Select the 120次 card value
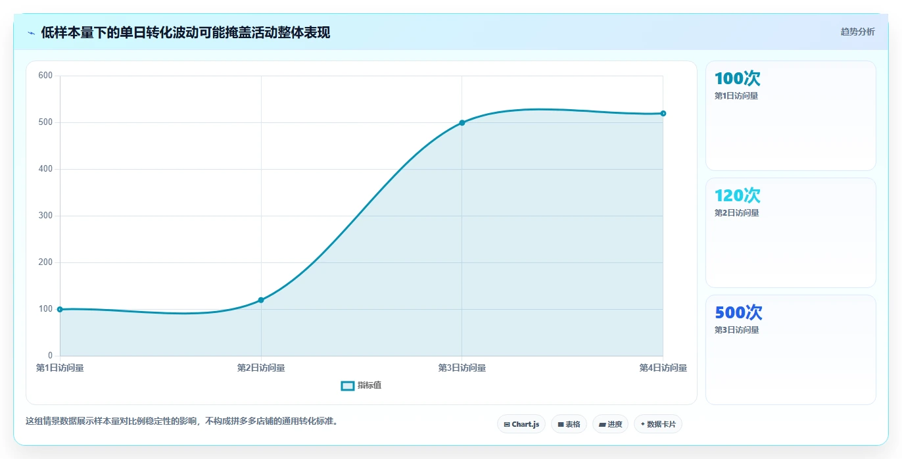 click(x=738, y=195)
